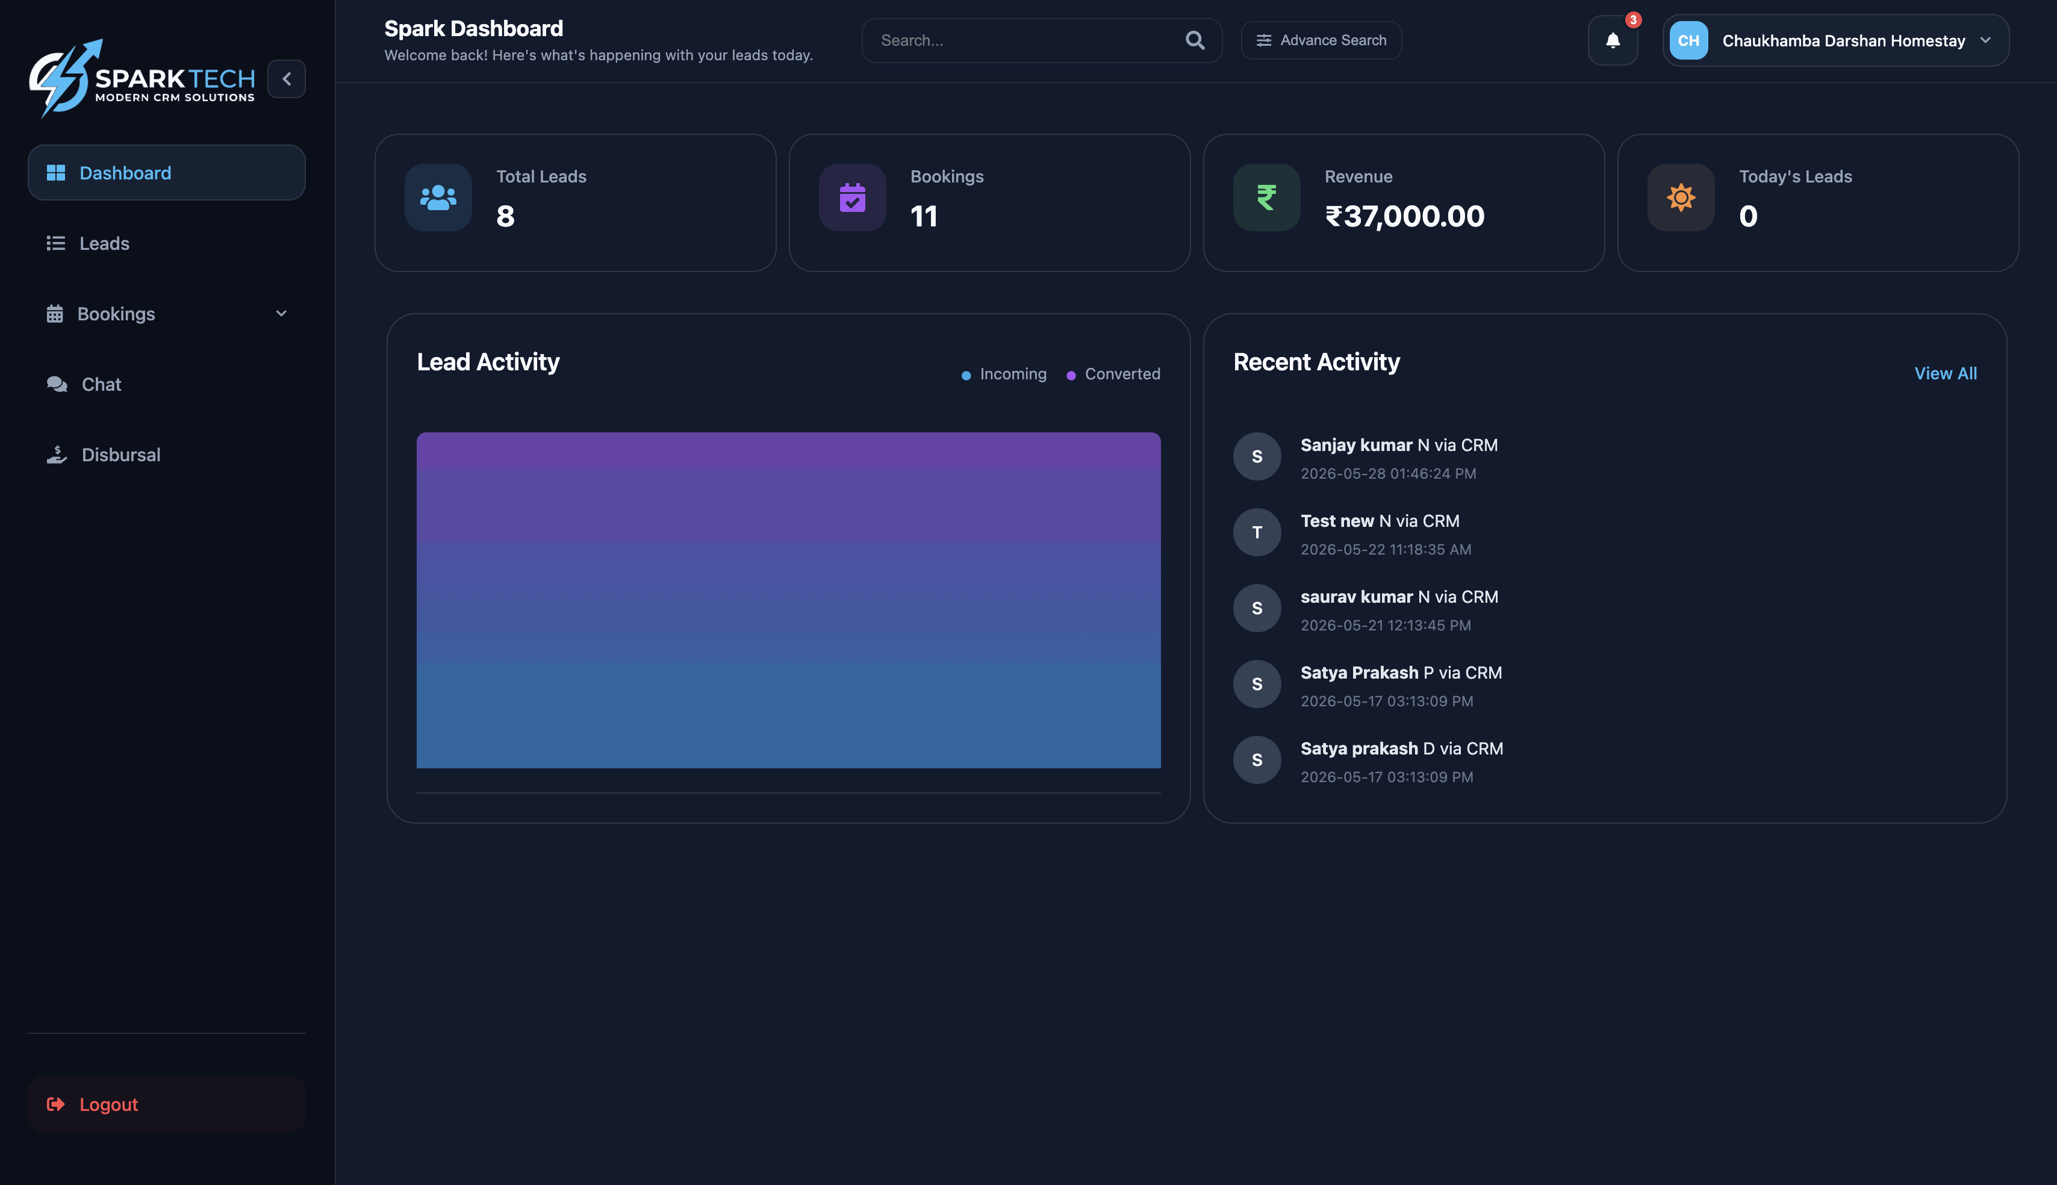Click the Lead Activity heading
2057x1185 pixels.
click(x=488, y=362)
